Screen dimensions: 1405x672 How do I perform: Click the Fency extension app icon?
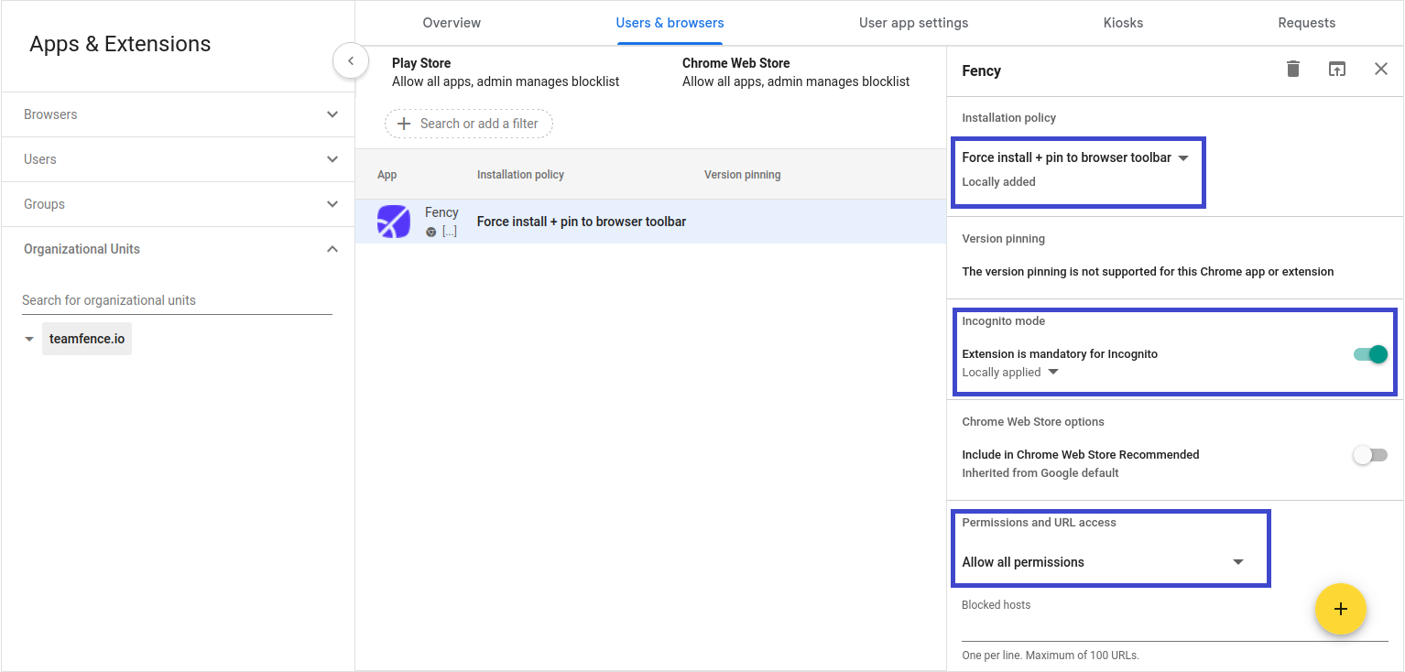pyautogui.click(x=394, y=221)
